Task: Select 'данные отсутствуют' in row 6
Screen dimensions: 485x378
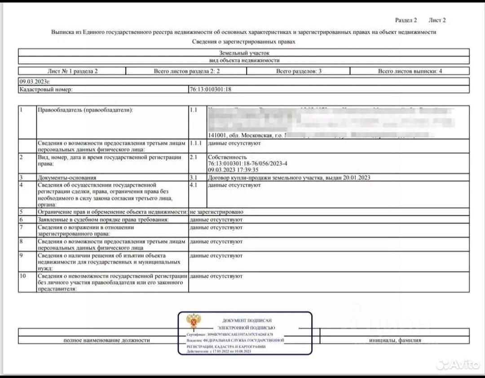Action: tap(216, 220)
